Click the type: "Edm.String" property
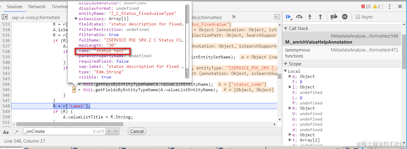The height and width of the screenshot is (149, 407). (x=101, y=72)
